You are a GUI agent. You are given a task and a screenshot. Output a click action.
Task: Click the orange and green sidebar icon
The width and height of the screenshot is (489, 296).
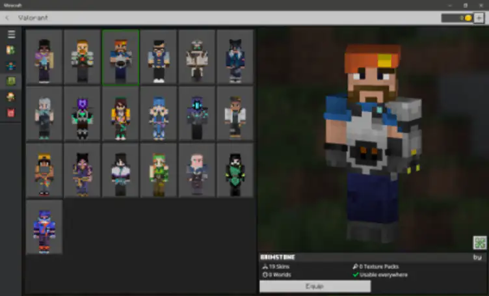point(10,50)
